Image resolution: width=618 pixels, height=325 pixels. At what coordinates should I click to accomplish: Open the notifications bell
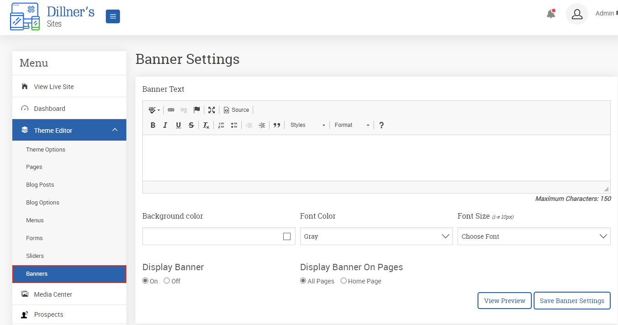(x=551, y=14)
